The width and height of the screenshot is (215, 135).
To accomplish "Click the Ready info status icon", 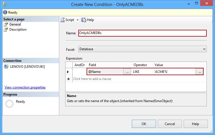I will pos(5,12).
